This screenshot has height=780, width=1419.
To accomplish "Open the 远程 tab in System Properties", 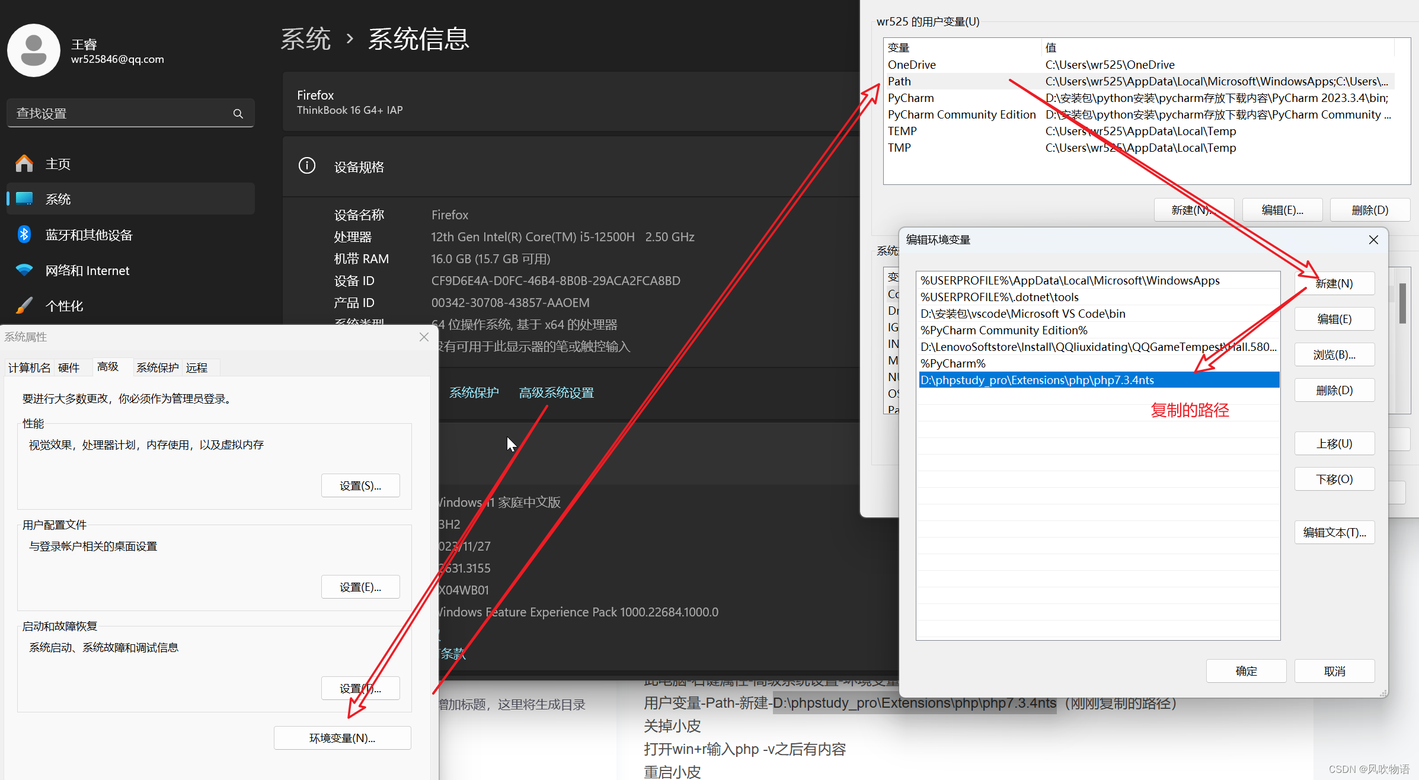I will (197, 367).
